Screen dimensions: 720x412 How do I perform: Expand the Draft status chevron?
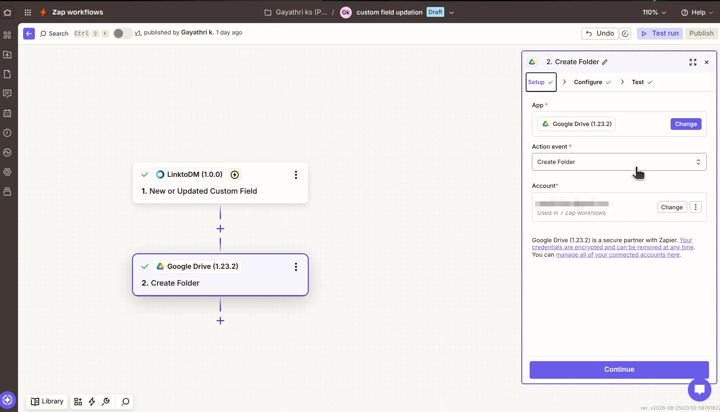point(452,13)
